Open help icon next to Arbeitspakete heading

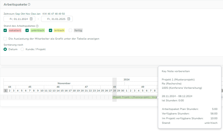pyautogui.click(x=29, y=5)
